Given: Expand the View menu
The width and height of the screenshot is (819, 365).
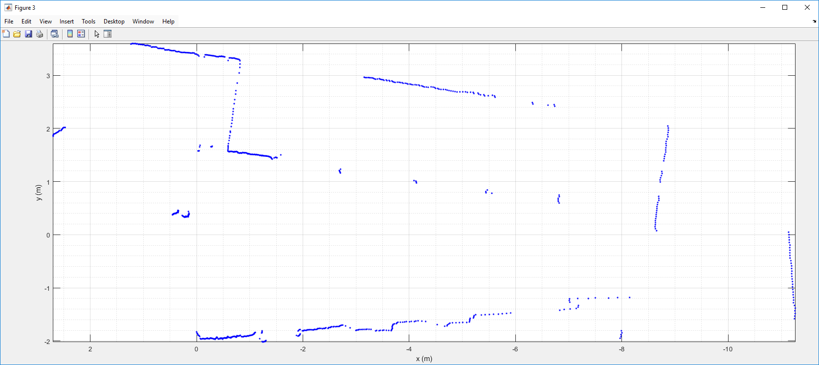Looking at the screenshot, I should point(45,21).
